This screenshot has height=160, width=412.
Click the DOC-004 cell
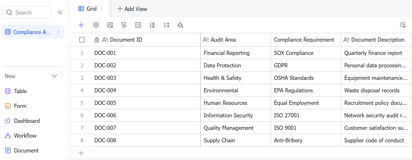146,91
